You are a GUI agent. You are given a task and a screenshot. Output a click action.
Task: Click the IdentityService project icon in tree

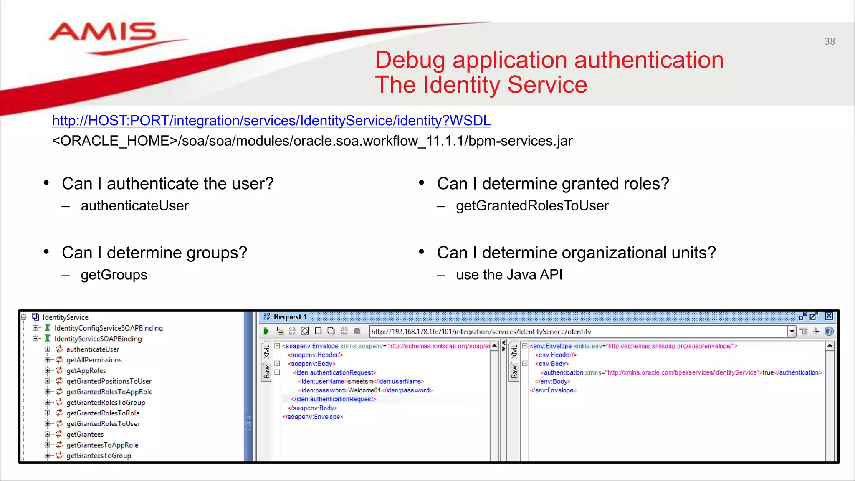tap(35, 317)
